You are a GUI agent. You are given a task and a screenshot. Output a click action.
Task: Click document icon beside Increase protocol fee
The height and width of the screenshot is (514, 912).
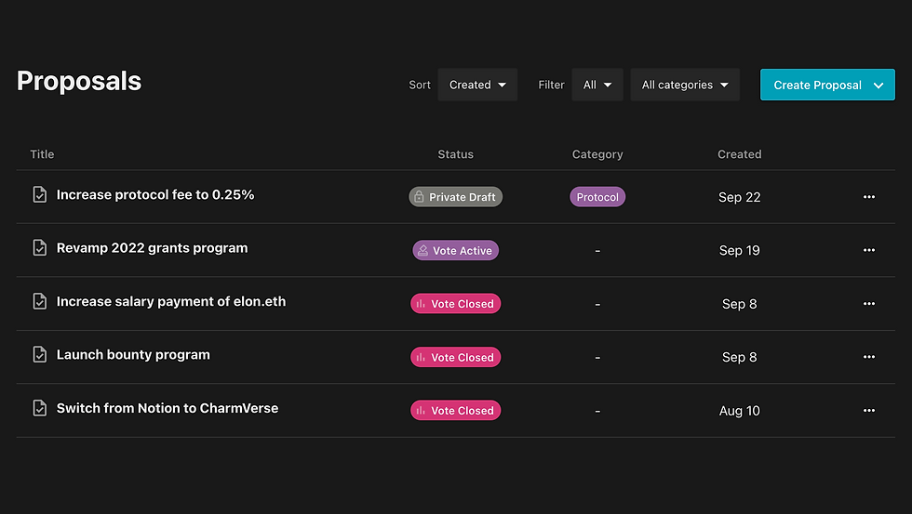click(39, 194)
